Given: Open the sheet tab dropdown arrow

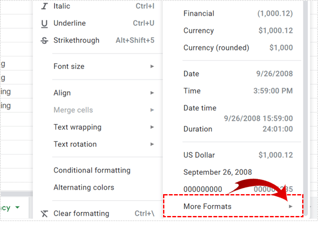Looking at the screenshot, I should pos(18,208).
